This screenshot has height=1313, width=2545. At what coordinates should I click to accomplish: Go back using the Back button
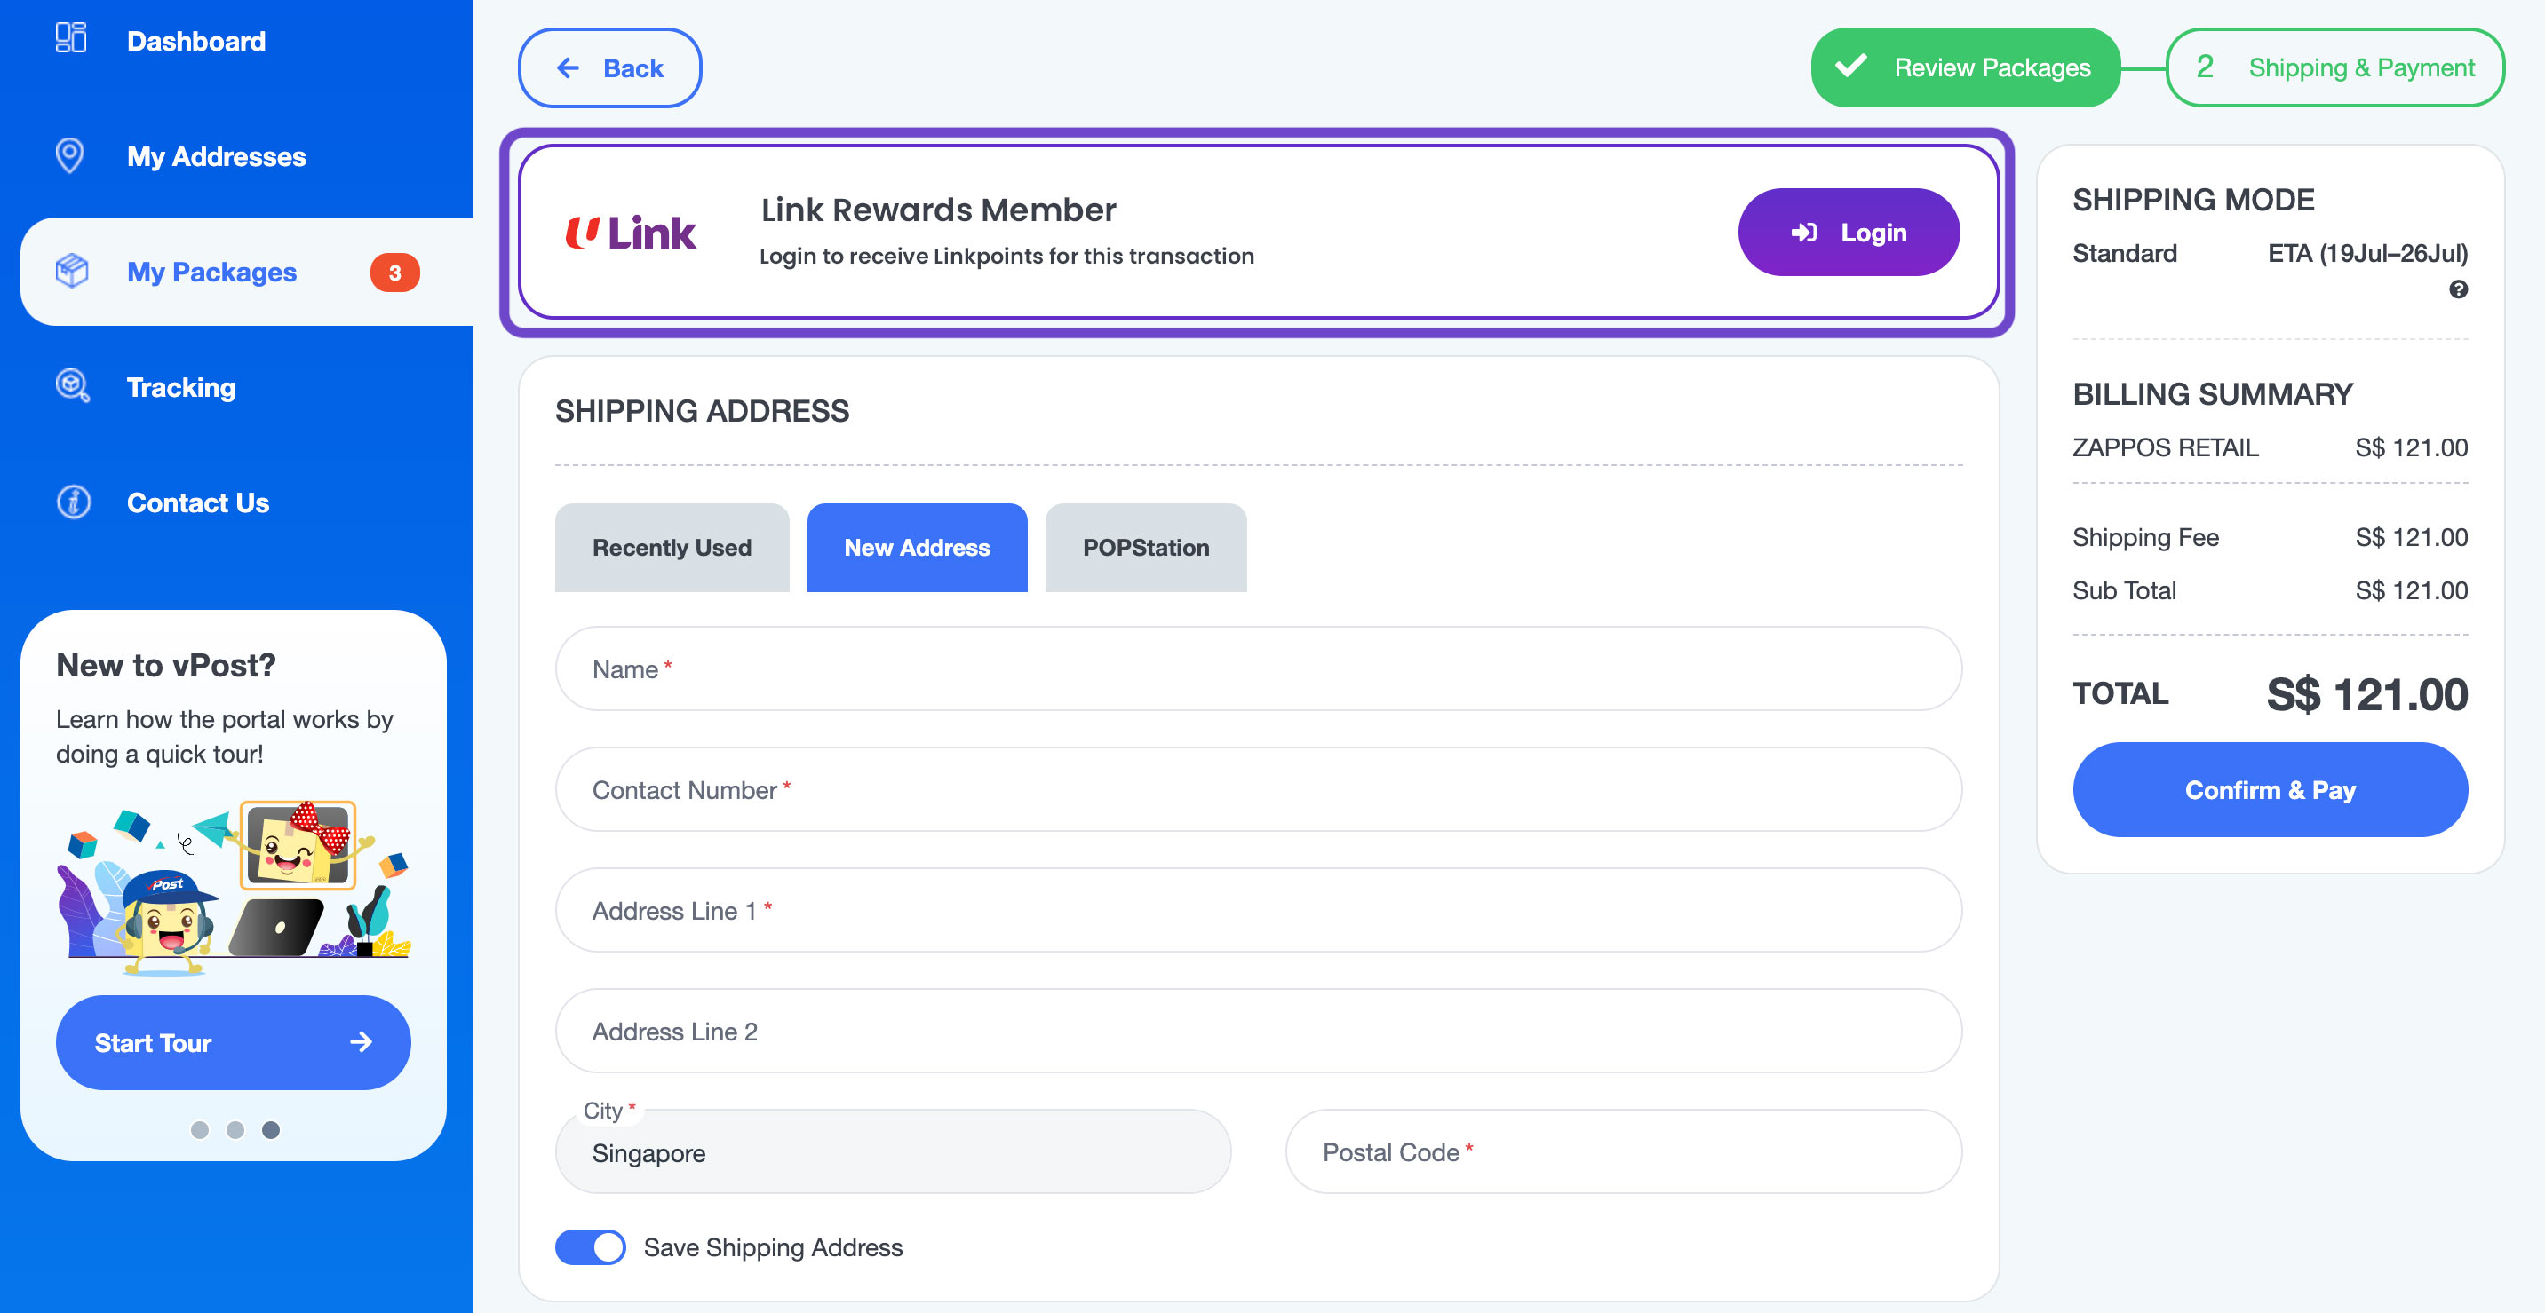[x=609, y=68]
